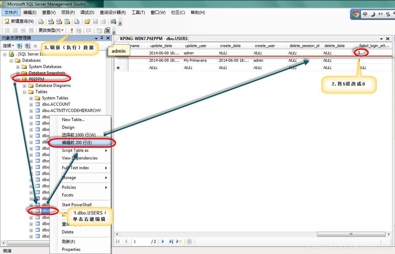Open a new Analysis Services XMLA query

click(x=67, y=22)
